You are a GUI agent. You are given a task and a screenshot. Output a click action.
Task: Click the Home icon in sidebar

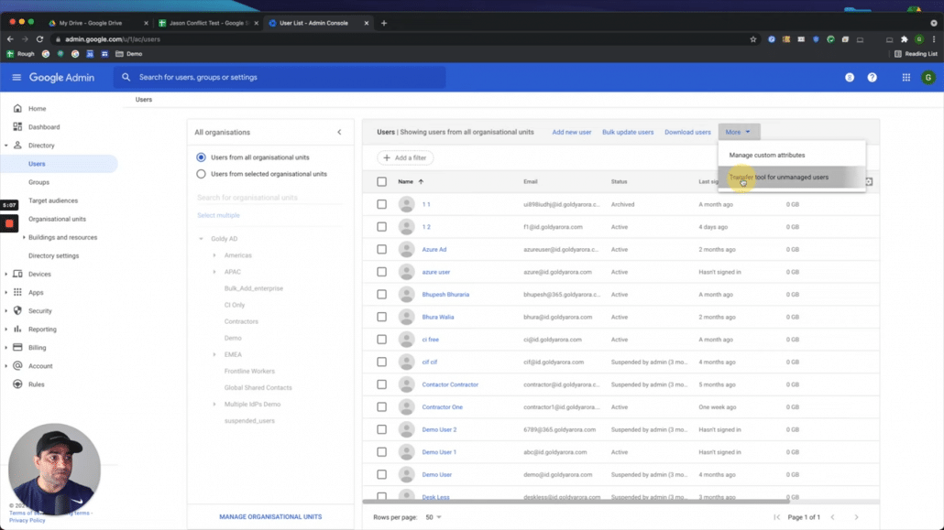tap(17, 108)
